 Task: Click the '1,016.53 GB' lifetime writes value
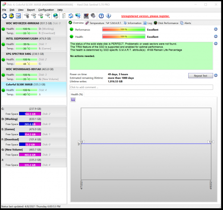pos(115,81)
